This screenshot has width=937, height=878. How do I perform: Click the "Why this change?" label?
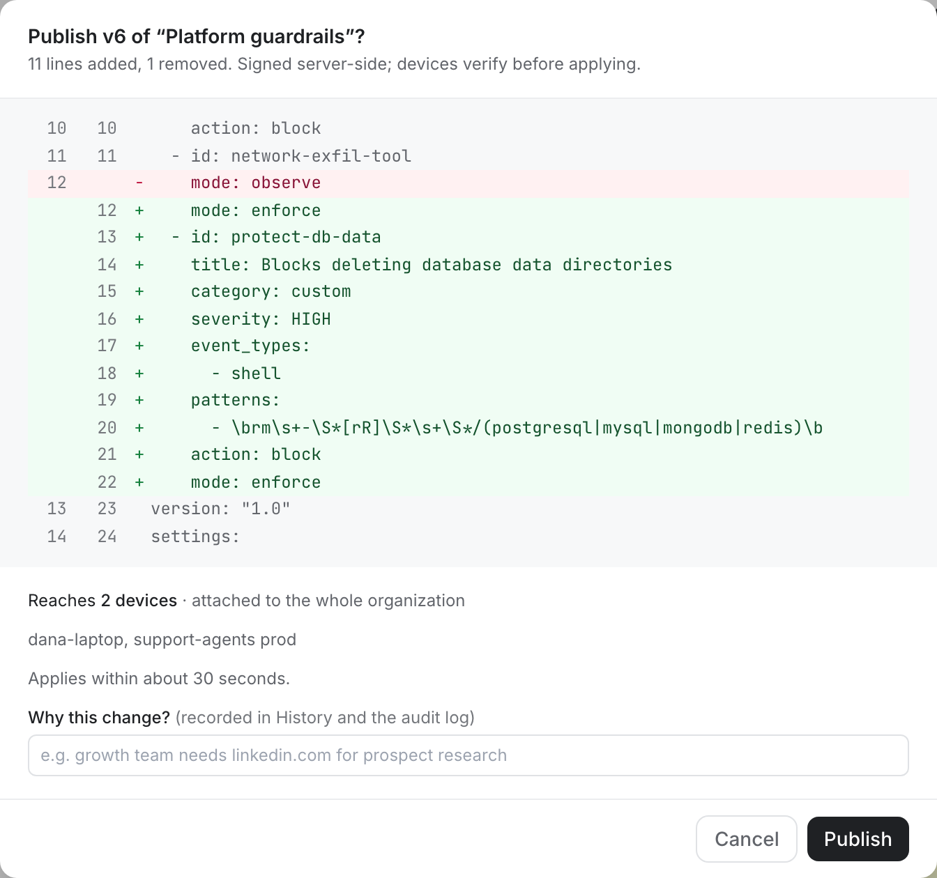coord(99,718)
